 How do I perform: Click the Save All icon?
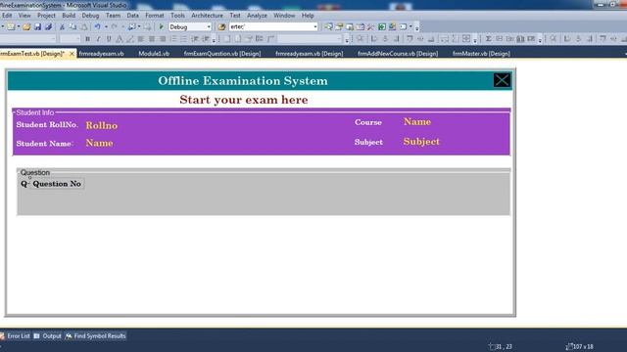(48, 26)
